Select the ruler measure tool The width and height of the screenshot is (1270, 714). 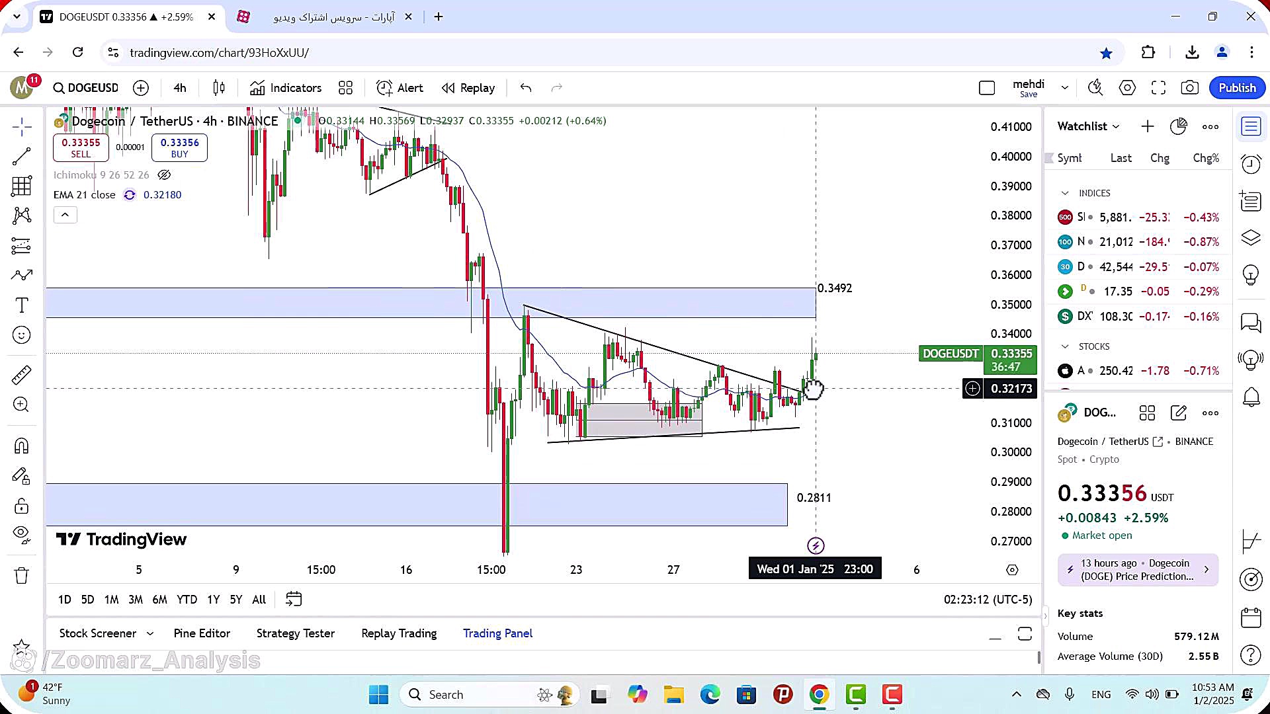point(21,375)
